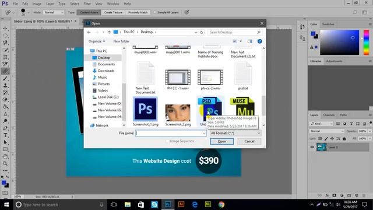Select the Clone Stamp tool
The image size is (373, 210).
pyautogui.click(x=5, y=86)
